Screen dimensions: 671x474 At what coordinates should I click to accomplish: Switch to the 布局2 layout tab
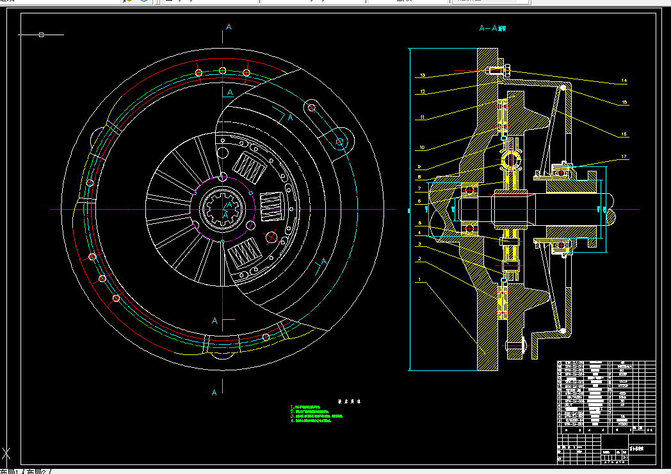pos(36,471)
